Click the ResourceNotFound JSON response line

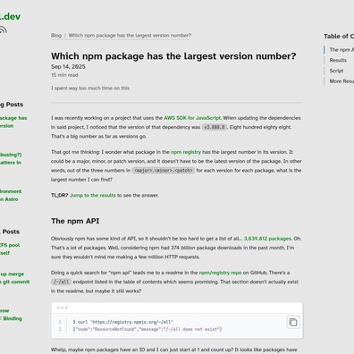pos(147,329)
